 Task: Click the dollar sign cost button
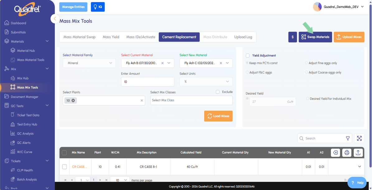click(x=293, y=37)
